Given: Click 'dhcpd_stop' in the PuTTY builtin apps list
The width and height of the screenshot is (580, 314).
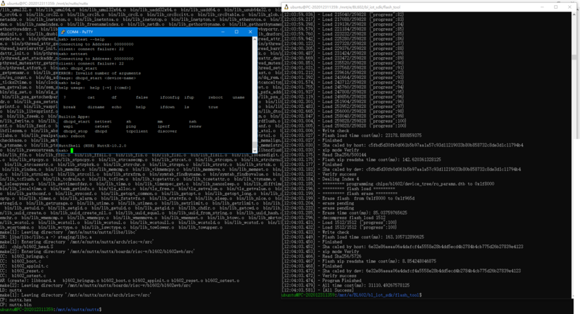Looking at the screenshot, I should (x=75, y=131).
